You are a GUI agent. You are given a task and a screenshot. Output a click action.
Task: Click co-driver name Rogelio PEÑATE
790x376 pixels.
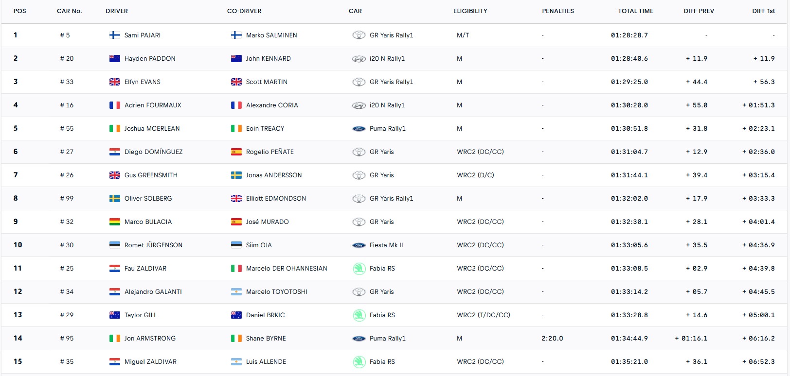point(270,152)
